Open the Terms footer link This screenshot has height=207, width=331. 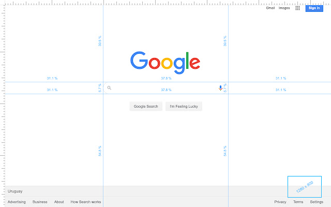pos(298,202)
